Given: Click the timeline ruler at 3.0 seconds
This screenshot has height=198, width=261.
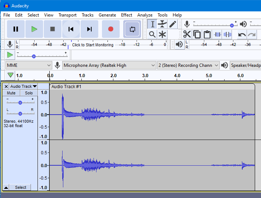Looking at the screenshot, I should (145, 76).
